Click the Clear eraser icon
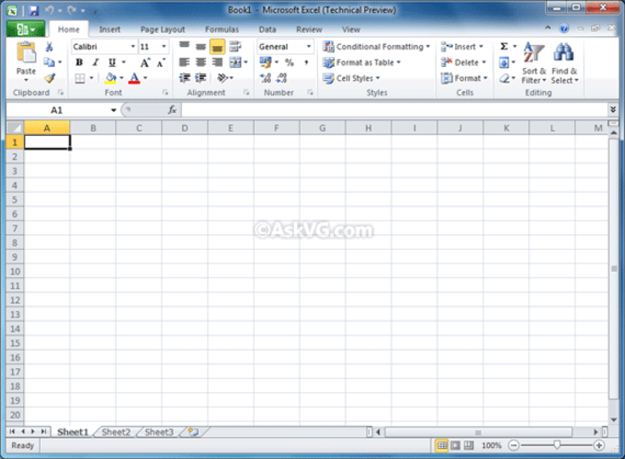Screen dimensions: 625x459 tap(505, 78)
